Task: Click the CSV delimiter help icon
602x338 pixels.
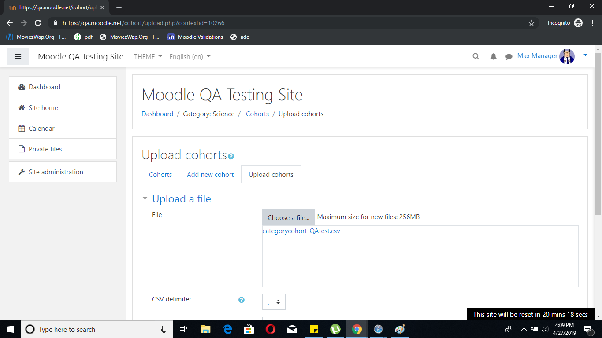Action: coord(242,300)
